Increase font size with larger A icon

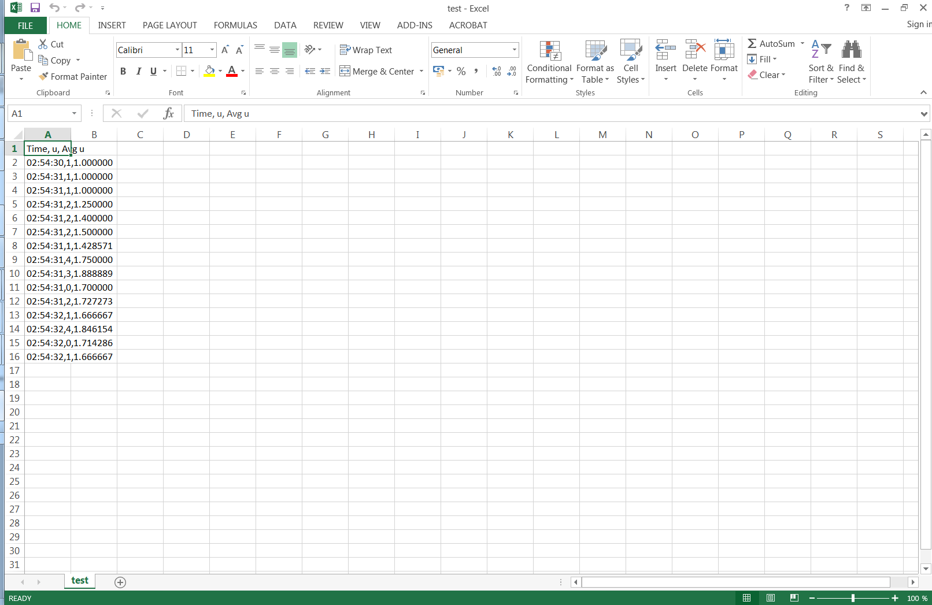coord(225,50)
